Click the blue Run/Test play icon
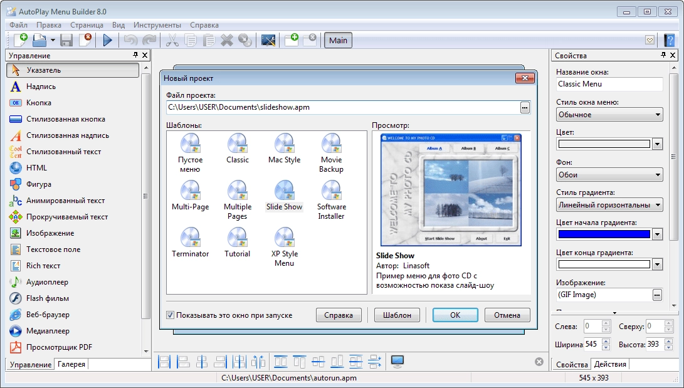684x388 pixels. (107, 40)
